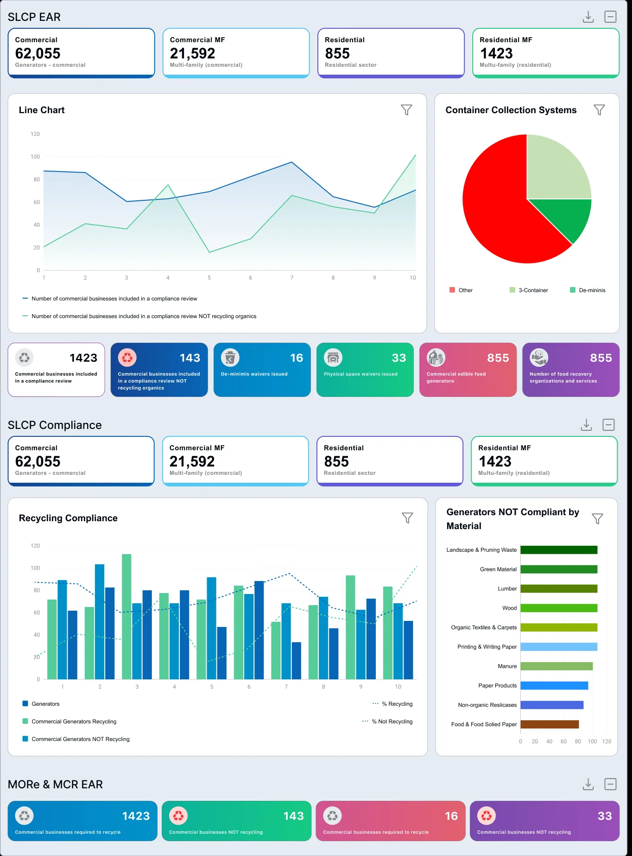The width and height of the screenshot is (632, 856).
Task: Click the Manure bar
Action: (556, 666)
